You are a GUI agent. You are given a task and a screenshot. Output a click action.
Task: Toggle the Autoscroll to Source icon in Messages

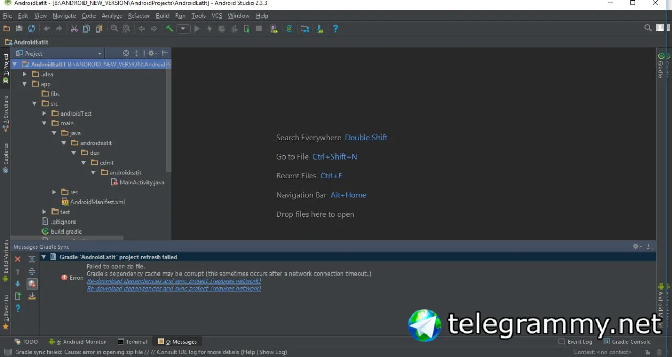tap(32, 296)
